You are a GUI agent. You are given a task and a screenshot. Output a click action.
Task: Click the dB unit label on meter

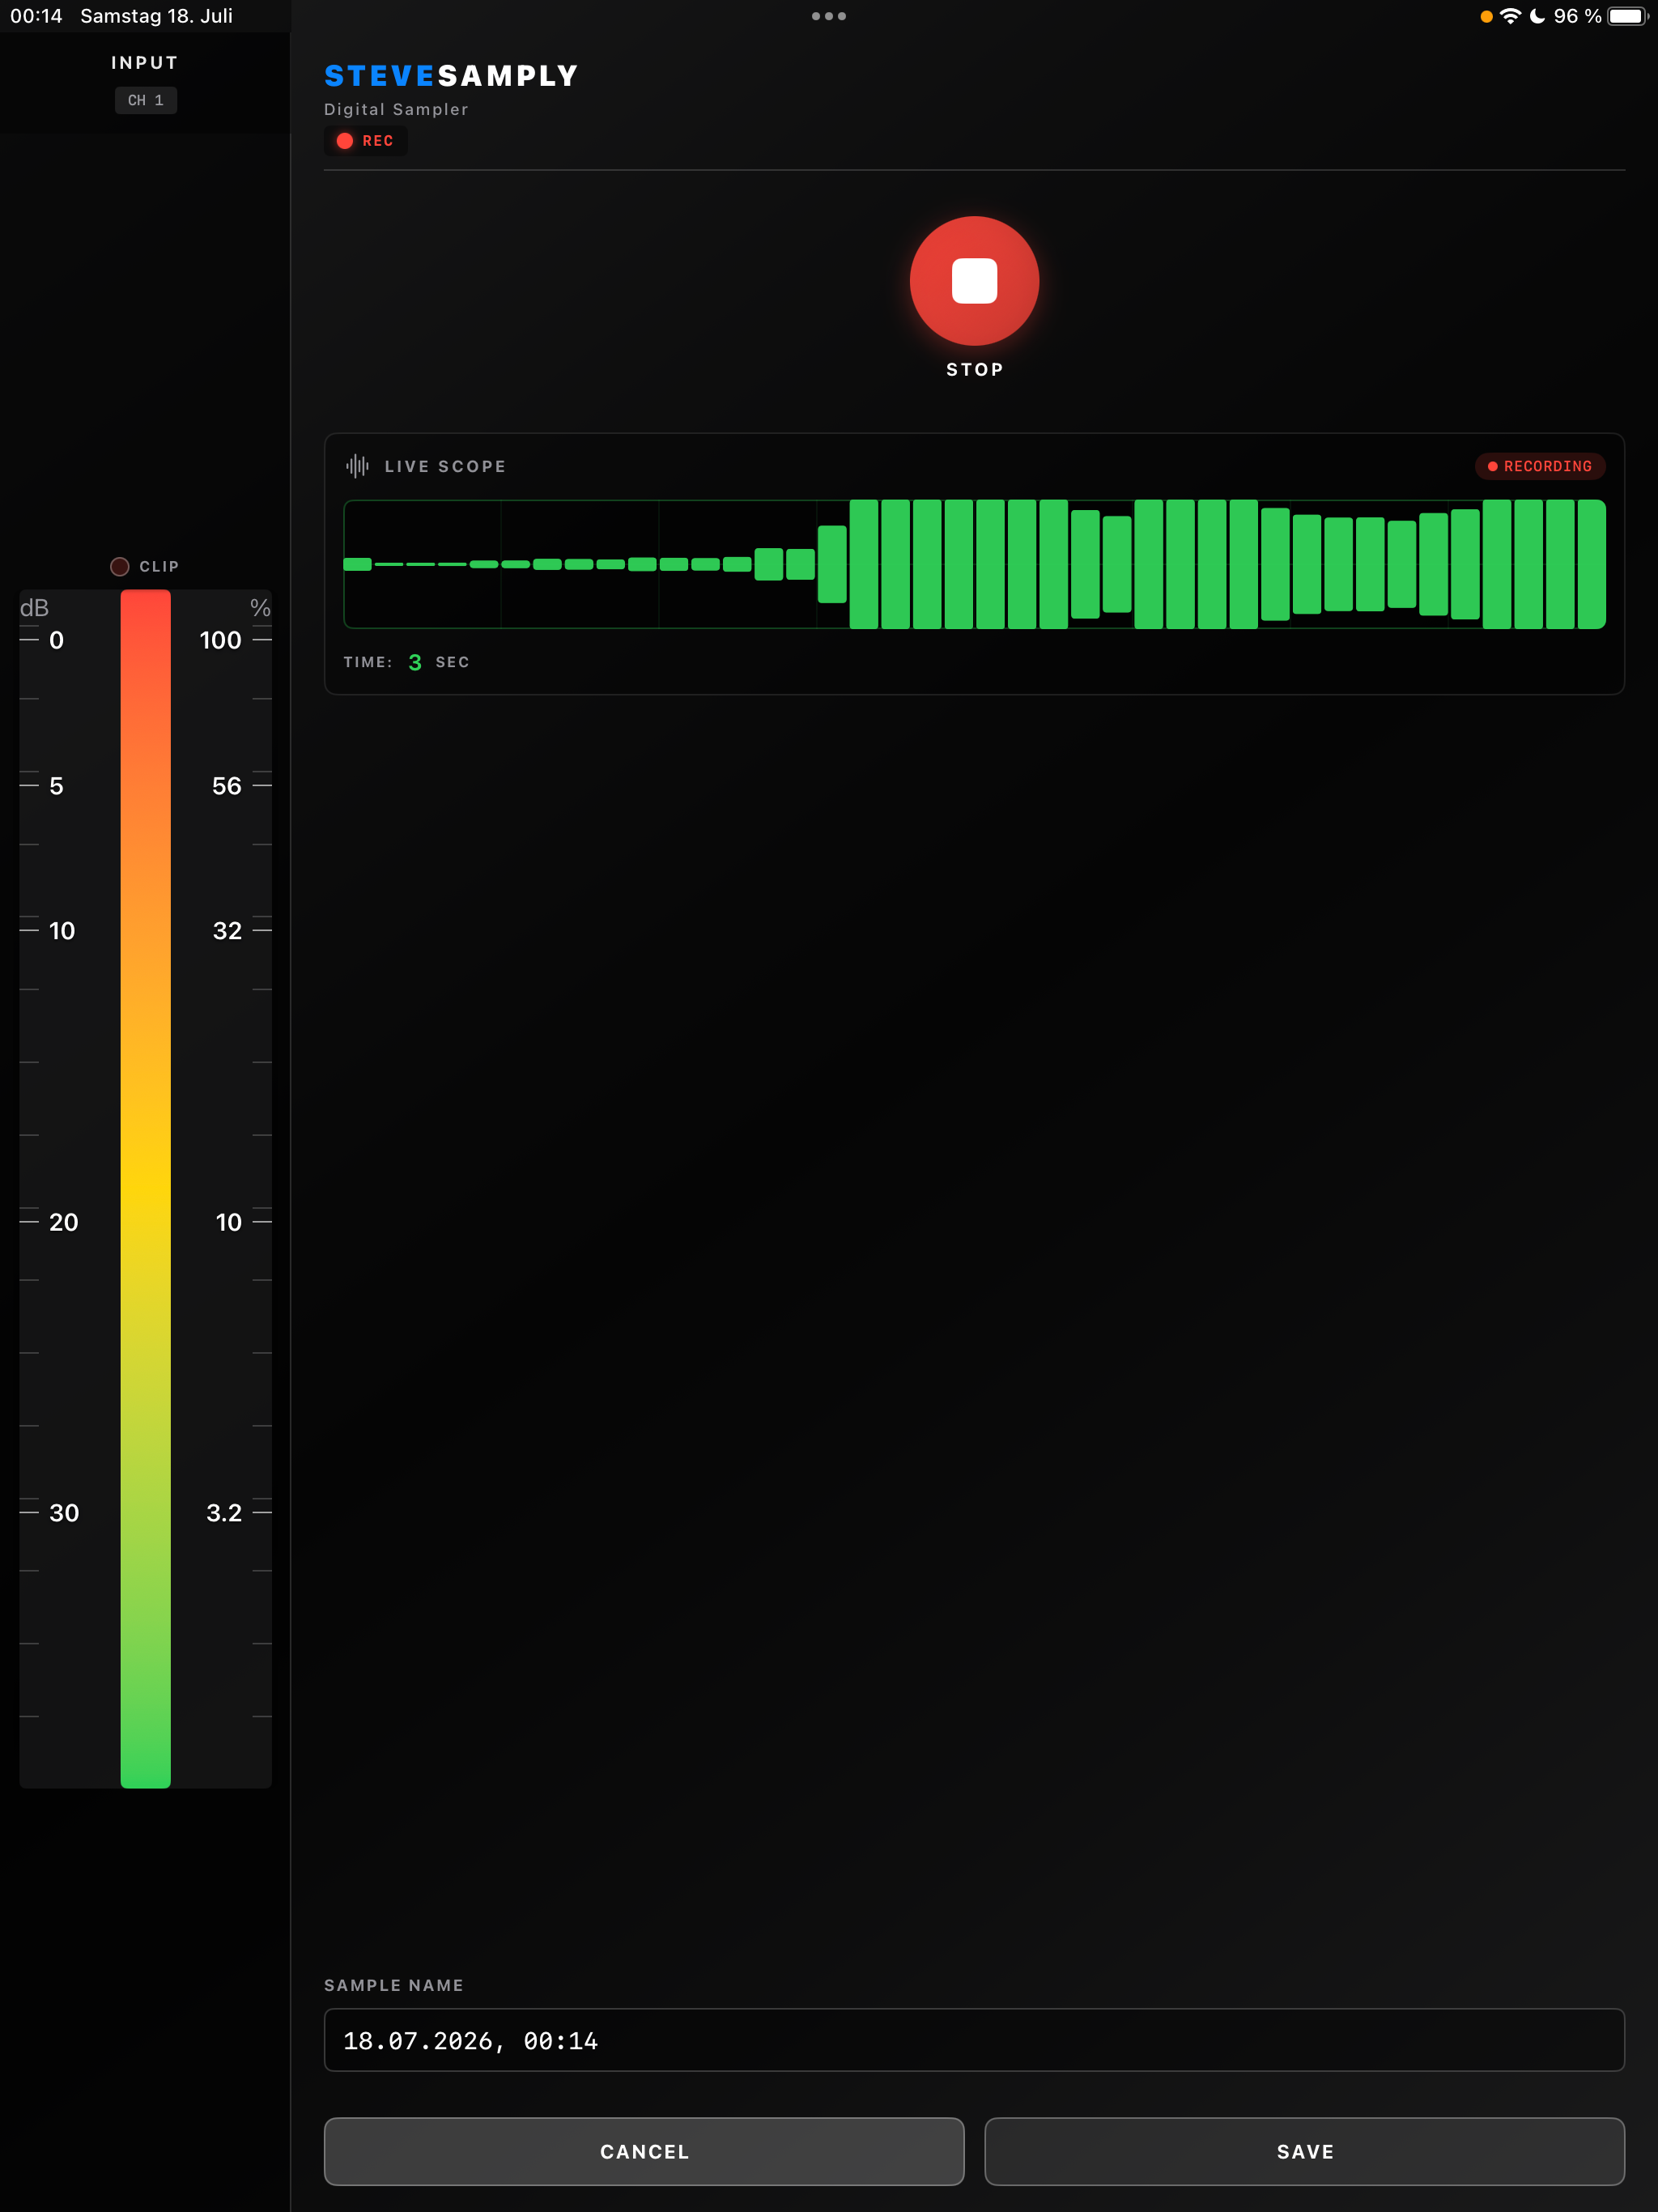click(x=35, y=608)
